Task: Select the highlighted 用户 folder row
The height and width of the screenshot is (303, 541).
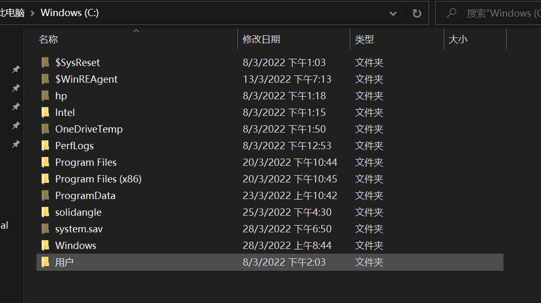Action: (64, 262)
